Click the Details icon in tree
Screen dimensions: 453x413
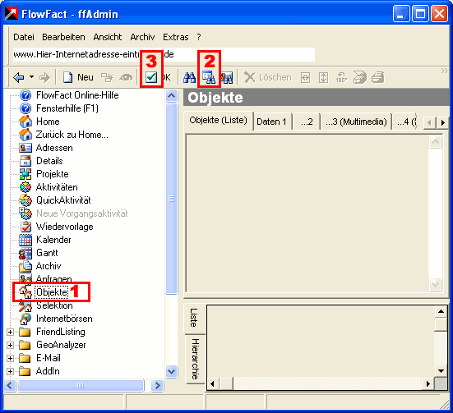tap(25, 161)
